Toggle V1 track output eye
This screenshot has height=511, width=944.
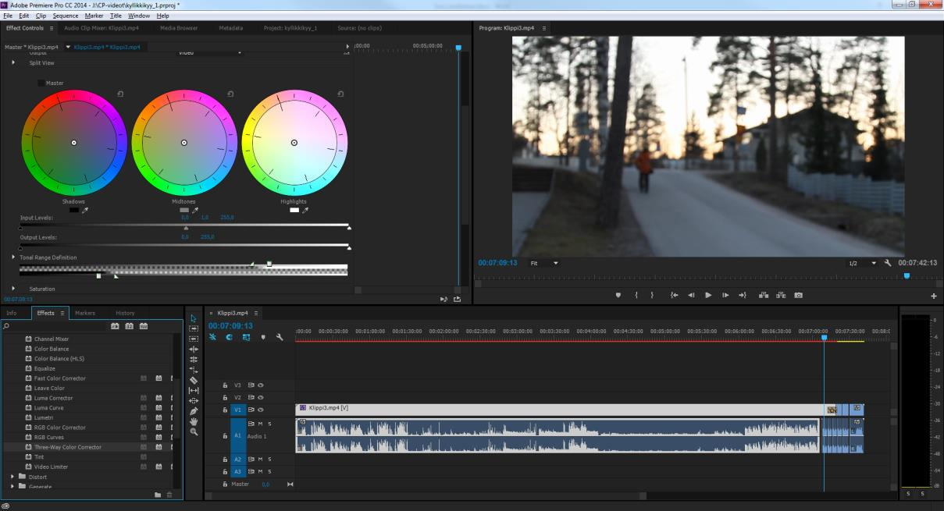[x=261, y=409]
